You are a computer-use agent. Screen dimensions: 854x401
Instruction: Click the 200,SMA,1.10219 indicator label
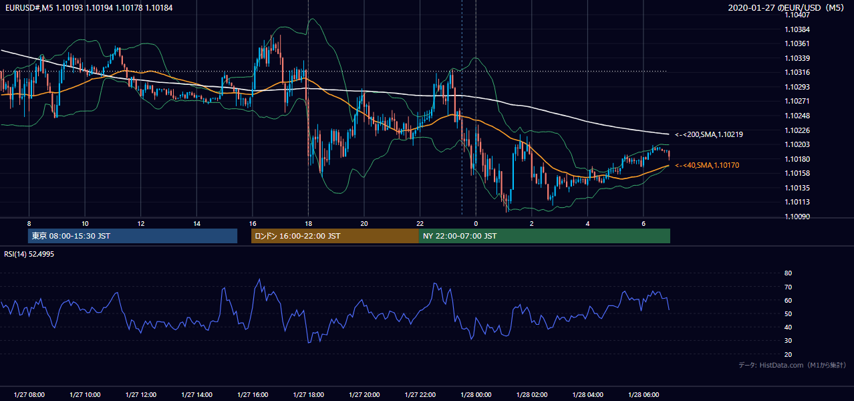point(709,134)
